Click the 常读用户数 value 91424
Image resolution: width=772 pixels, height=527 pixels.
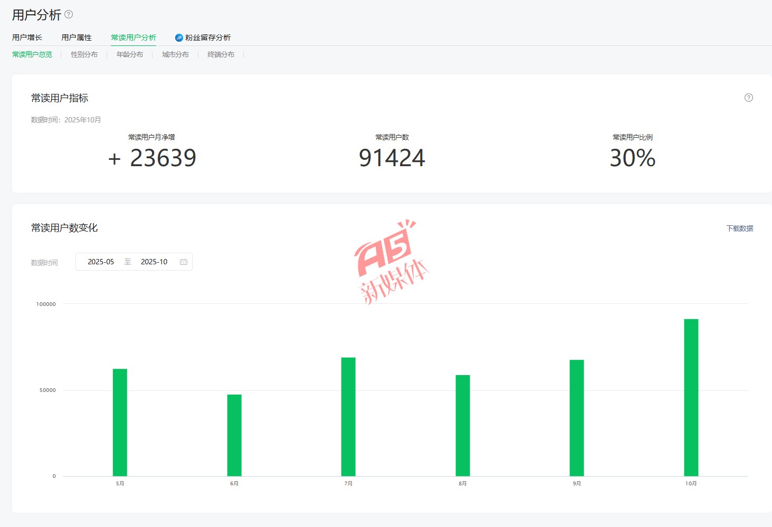[392, 158]
